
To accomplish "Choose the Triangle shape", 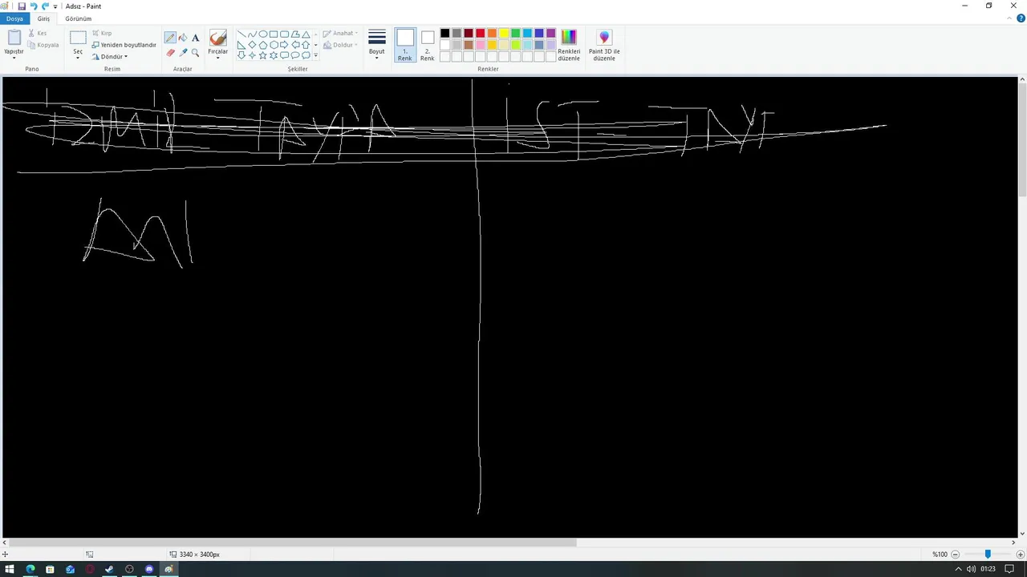I will pyautogui.click(x=306, y=34).
